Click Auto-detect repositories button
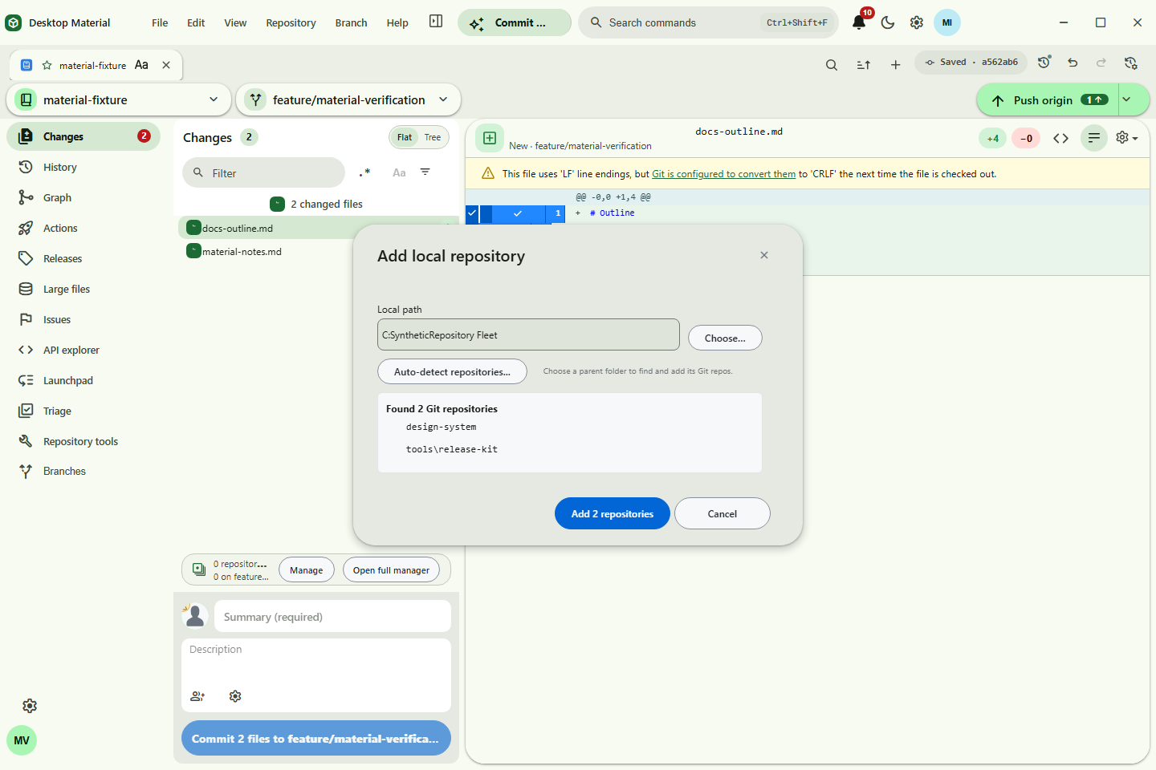The width and height of the screenshot is (1156, 770). (452, 371)
